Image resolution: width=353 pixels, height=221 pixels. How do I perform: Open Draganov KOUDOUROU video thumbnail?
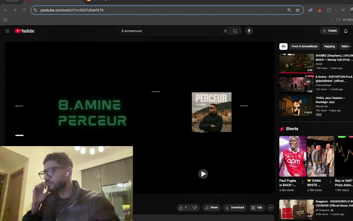297,209
